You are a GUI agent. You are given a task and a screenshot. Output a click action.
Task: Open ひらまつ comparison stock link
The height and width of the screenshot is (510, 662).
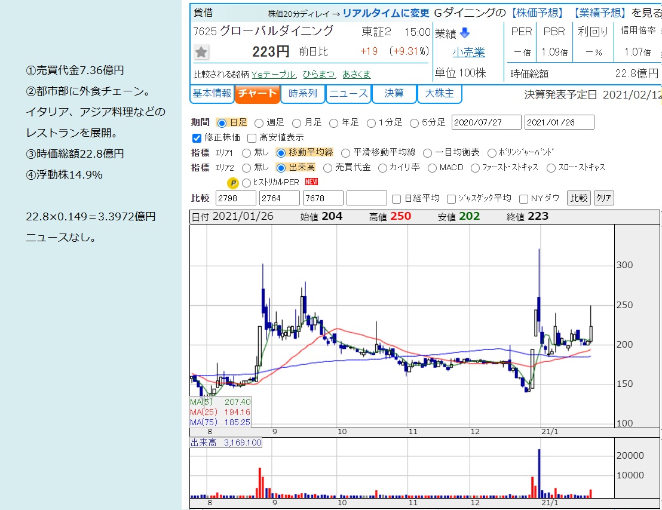coord(319,75)
